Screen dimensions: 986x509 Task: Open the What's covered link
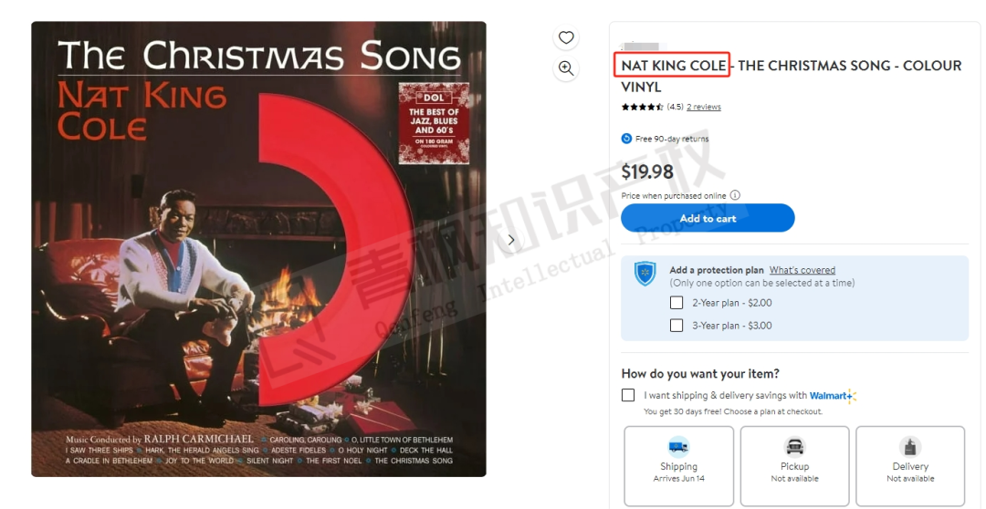click(x=802, y=270)
